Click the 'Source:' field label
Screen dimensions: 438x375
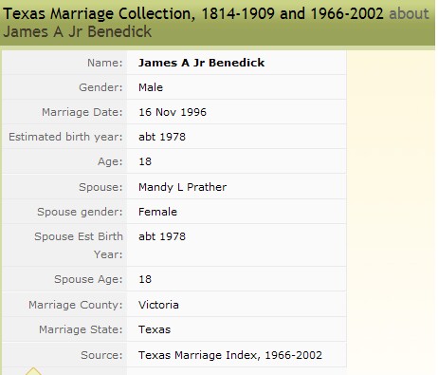101,355
